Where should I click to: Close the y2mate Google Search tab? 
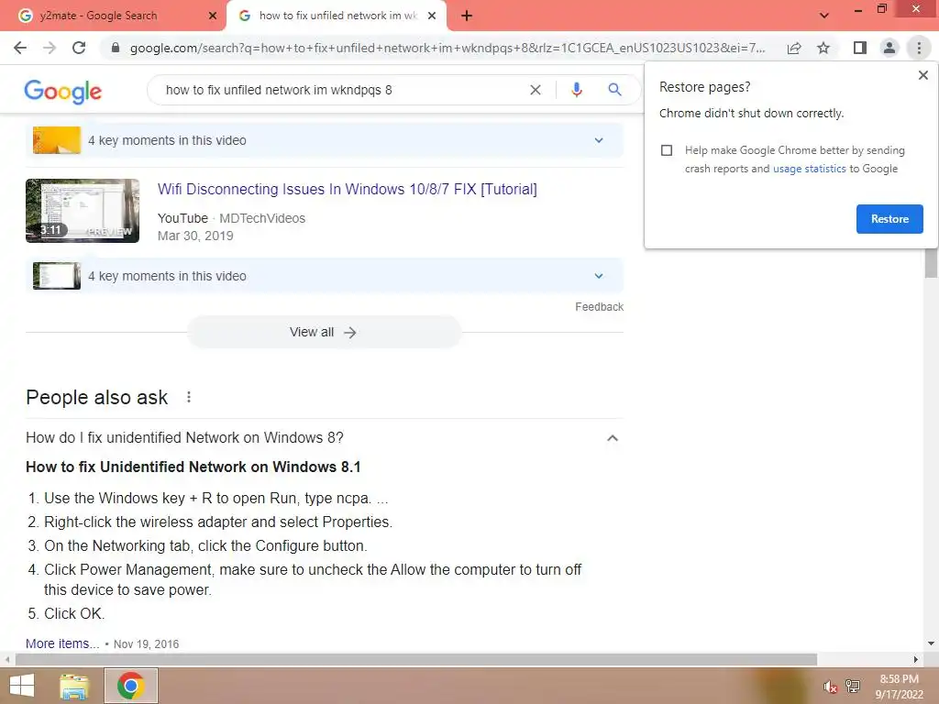[213, 16]
